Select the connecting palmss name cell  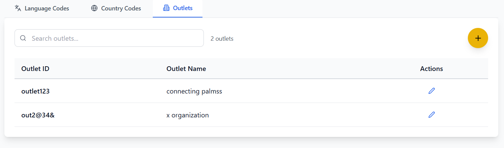pos(194,91)
